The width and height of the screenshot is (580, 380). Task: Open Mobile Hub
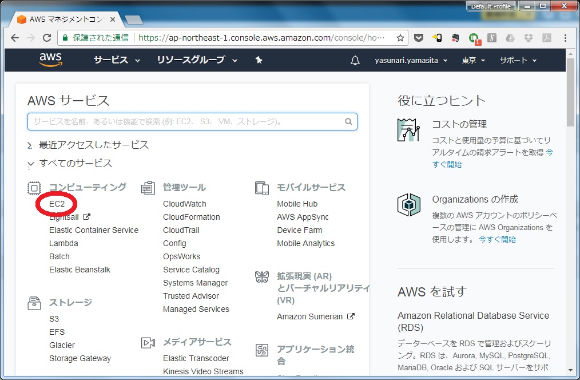[297, 204]
